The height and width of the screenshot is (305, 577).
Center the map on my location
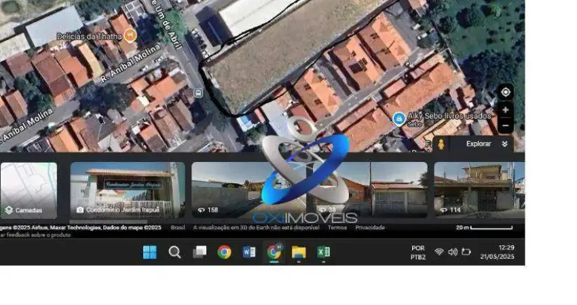coord(506,92)
